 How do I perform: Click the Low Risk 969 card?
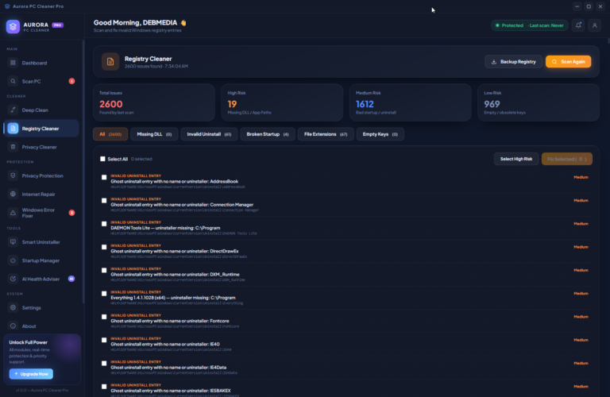coord(539,102)
